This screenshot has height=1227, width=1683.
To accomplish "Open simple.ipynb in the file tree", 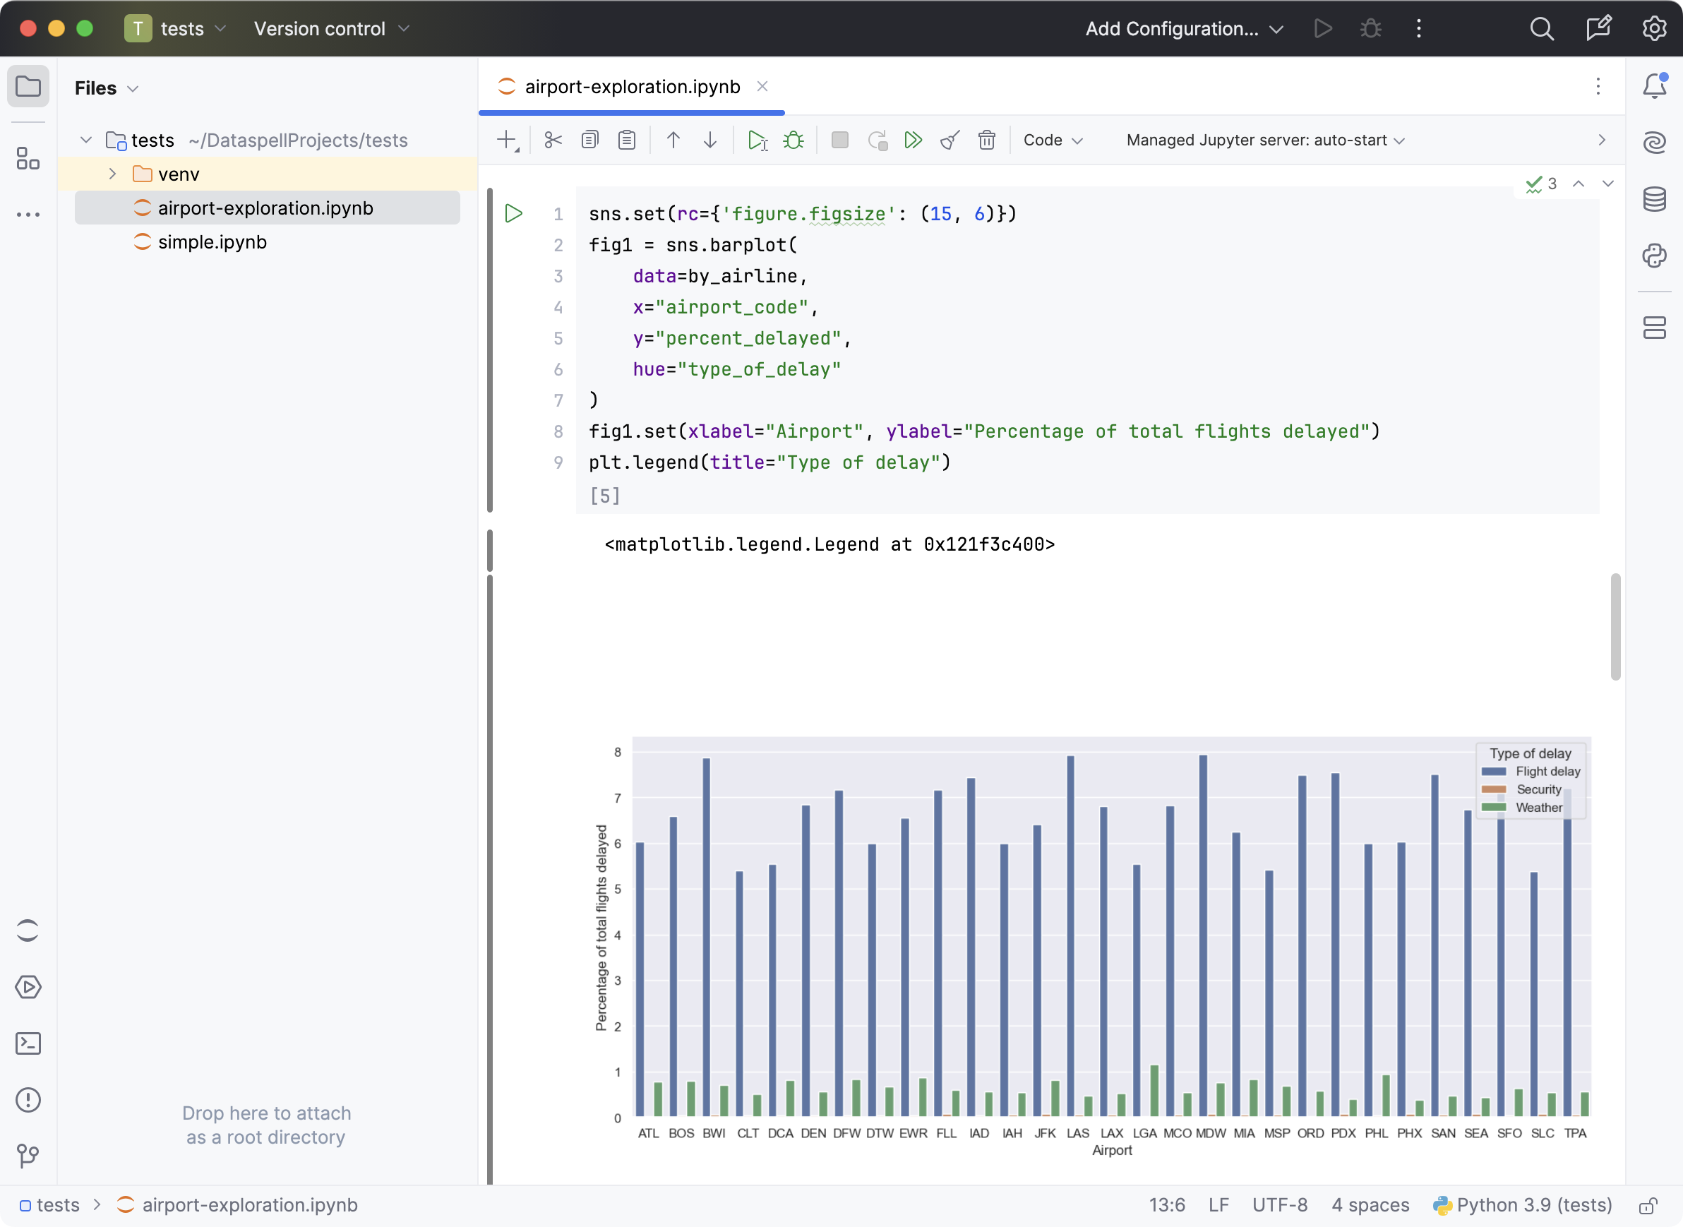I will pos(212,242).
